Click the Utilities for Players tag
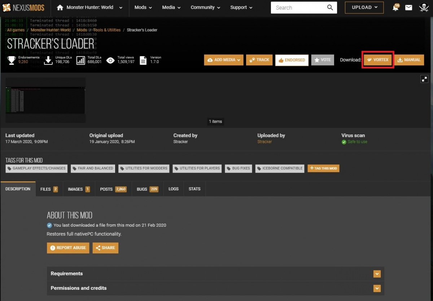The image size is (433, 301). pyautogui.click(x=197, y=168)
